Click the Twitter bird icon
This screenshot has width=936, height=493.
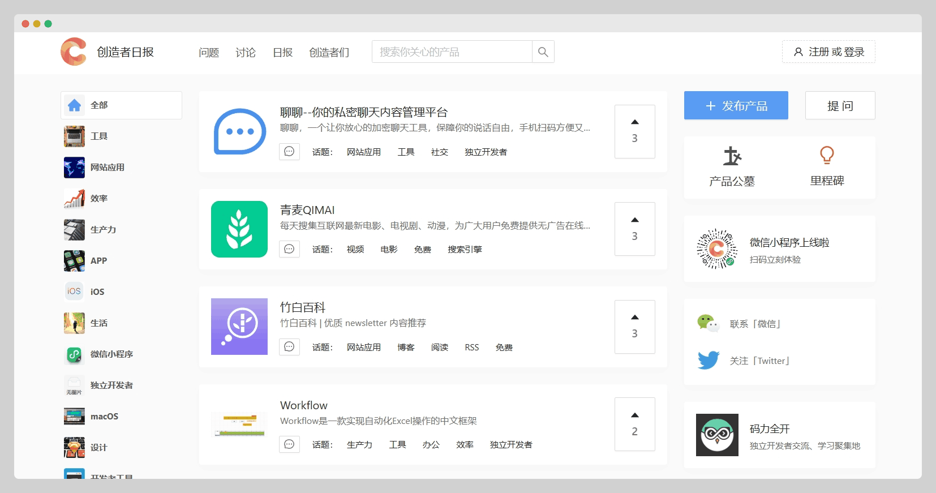[708, 361]
